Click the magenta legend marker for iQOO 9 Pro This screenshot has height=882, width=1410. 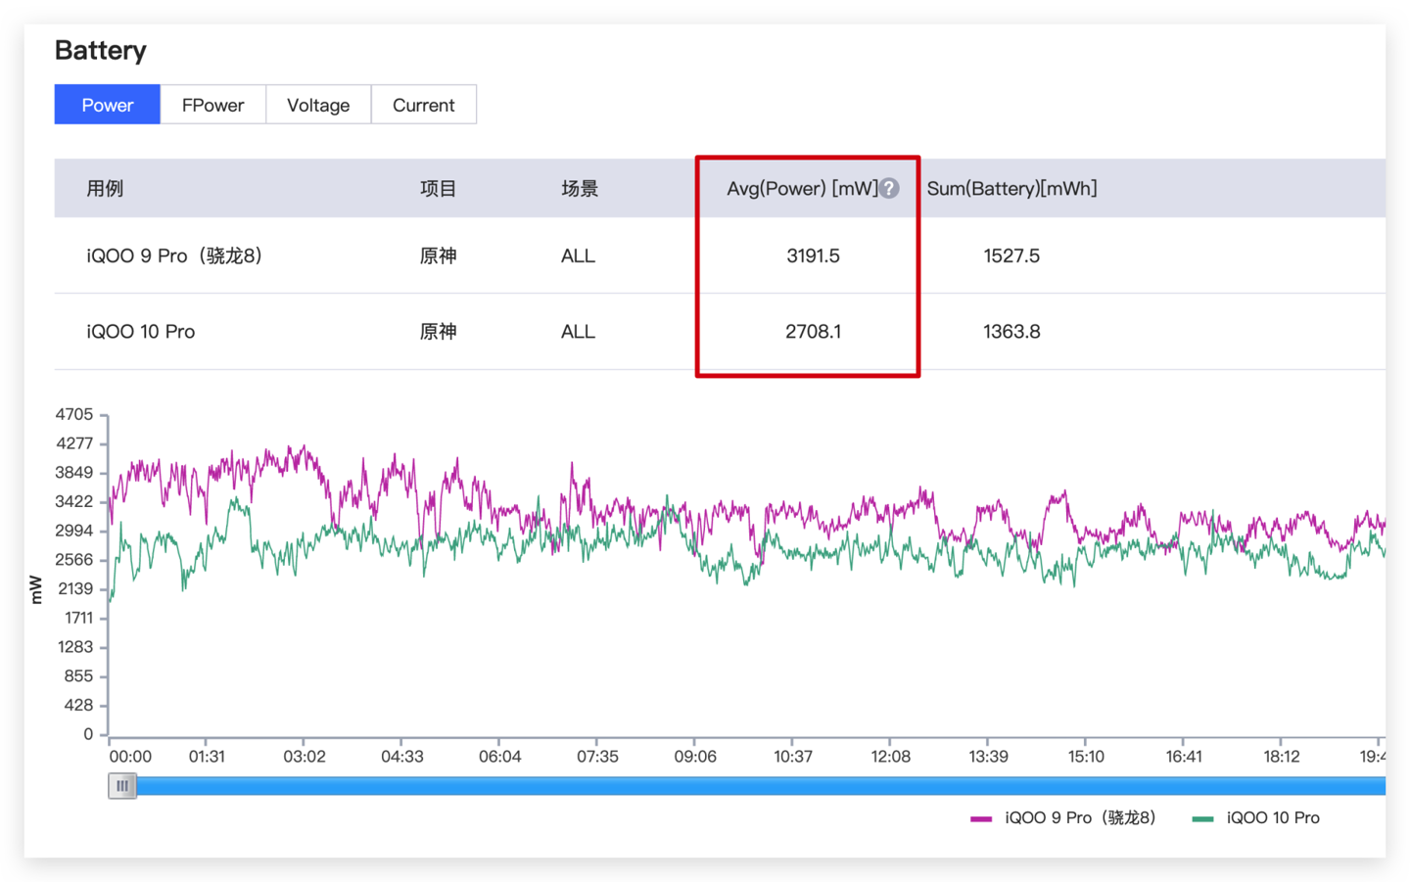pos(979,818)
